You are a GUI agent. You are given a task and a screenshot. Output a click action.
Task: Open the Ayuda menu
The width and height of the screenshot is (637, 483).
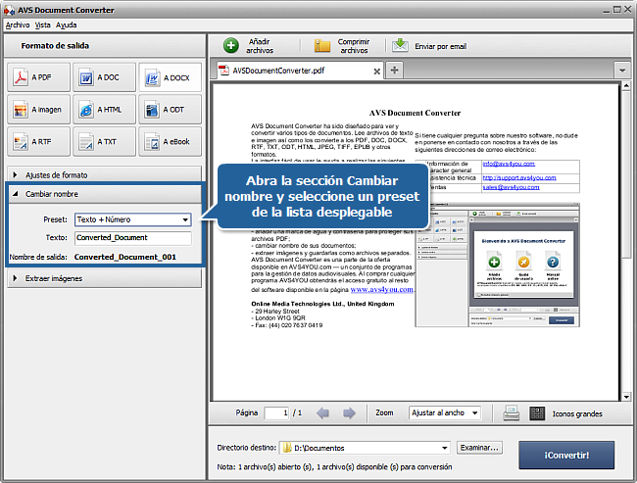[67, 24]
